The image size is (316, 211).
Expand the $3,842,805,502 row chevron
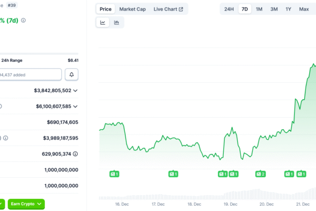click(76, 91)
